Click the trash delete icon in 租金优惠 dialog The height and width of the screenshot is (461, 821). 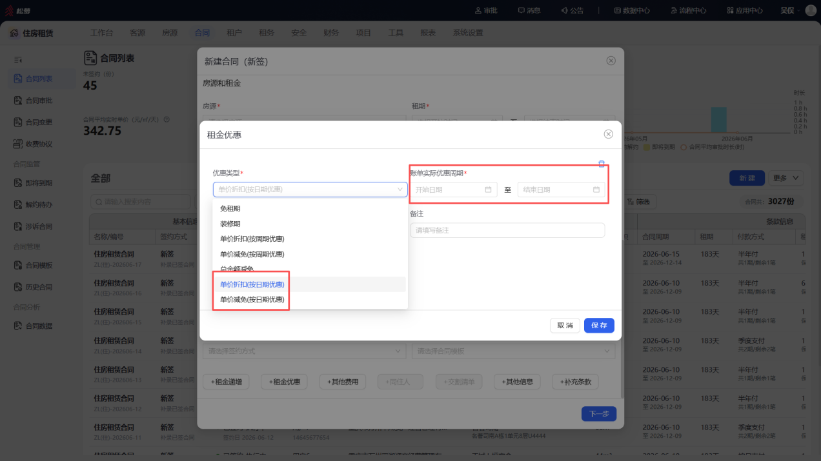click(x=602, y=164)
